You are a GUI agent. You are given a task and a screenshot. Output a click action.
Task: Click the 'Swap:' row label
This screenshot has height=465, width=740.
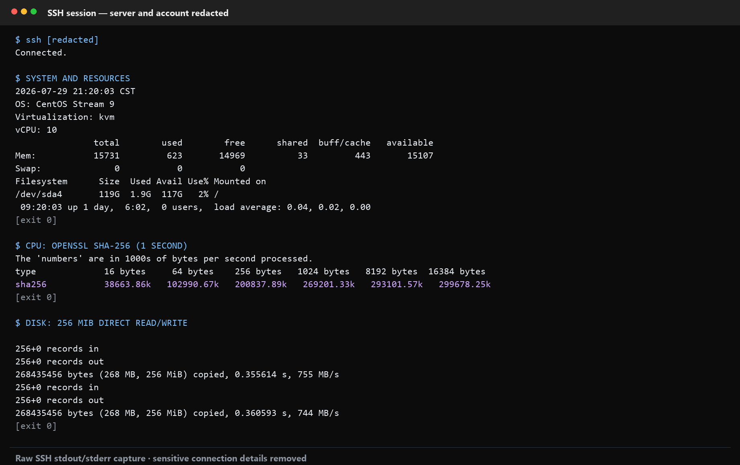coord(28,169)
